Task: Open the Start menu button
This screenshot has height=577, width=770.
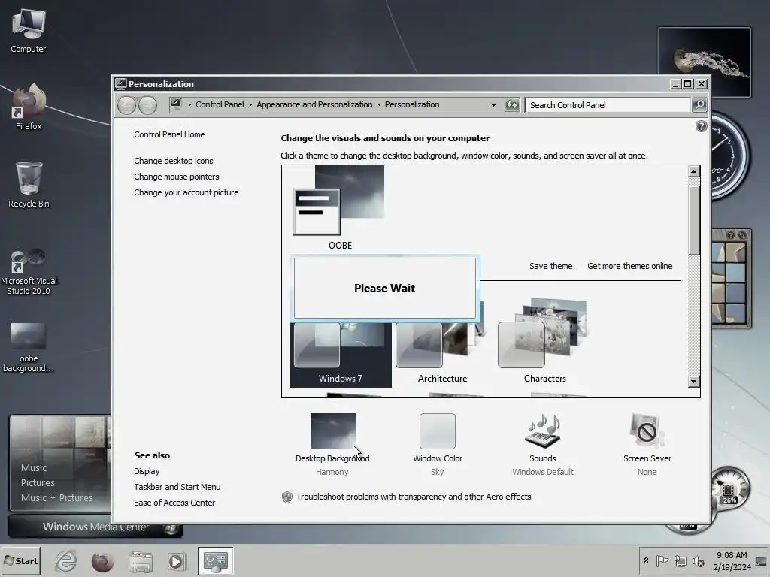Action: 20,561
